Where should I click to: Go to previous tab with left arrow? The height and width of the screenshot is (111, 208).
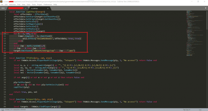tap(2, 8)
